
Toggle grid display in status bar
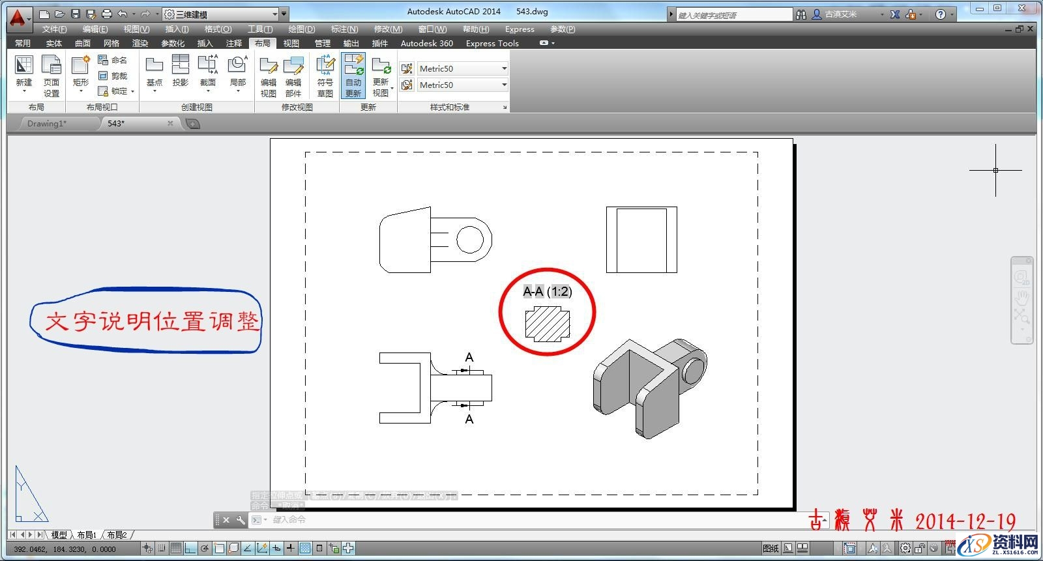[x=175, y=549]
